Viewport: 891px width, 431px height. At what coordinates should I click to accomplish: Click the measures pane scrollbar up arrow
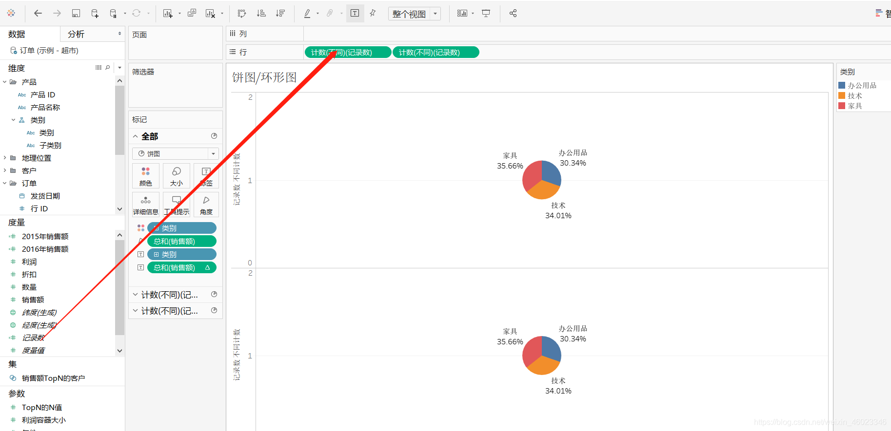click(x=120, y=235)
